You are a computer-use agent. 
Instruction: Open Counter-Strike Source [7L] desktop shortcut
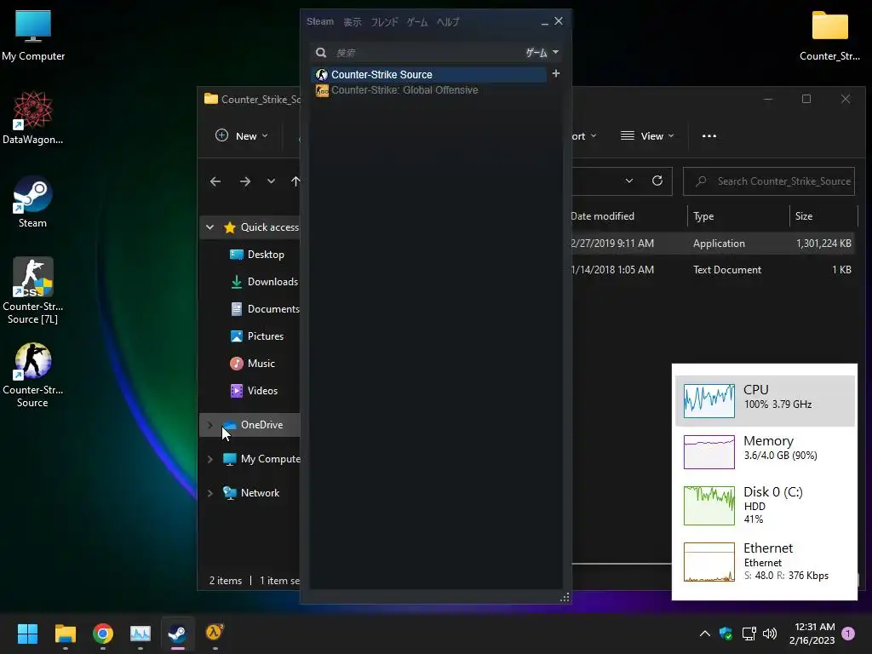33,290
